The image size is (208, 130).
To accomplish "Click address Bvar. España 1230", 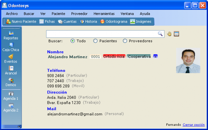I will [64, 102].
